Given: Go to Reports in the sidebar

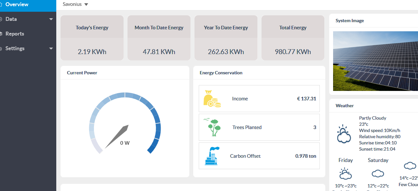Looking at the screenshot, I should 28,34.
